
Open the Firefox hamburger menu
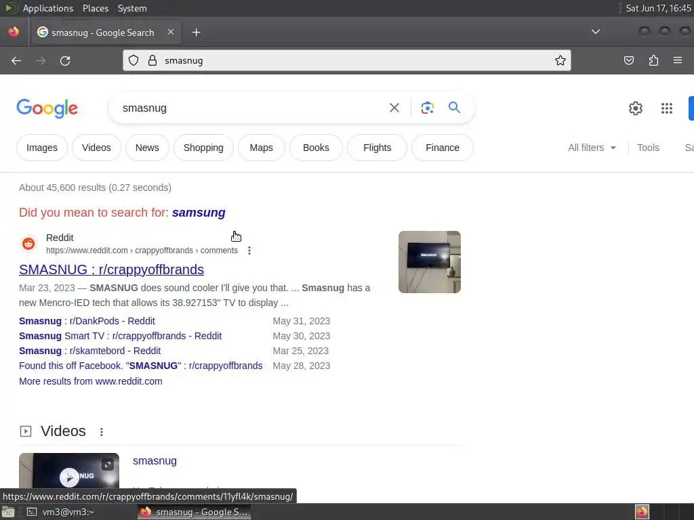[x=678, y=60]
